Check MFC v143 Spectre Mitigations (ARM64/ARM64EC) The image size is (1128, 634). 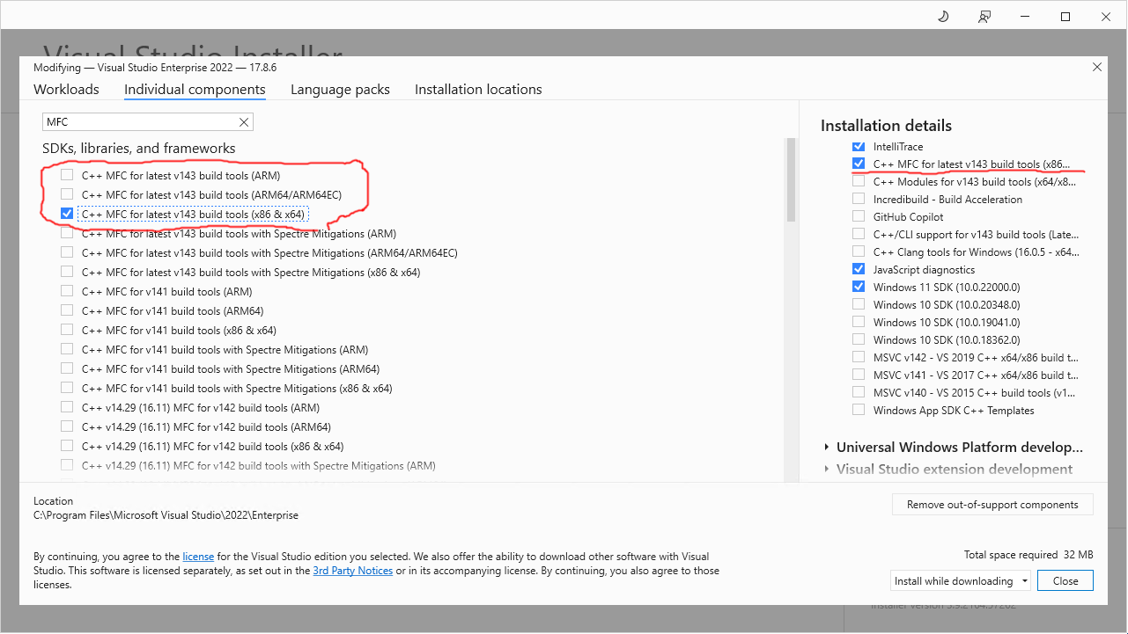point(67,253)
